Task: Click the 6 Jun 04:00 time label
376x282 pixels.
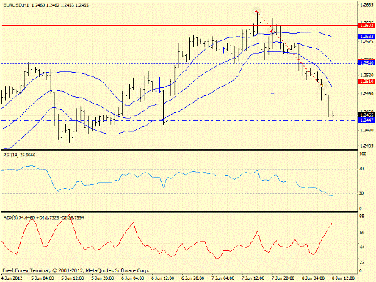Action: pyautogui.click(x=133, y=278)
